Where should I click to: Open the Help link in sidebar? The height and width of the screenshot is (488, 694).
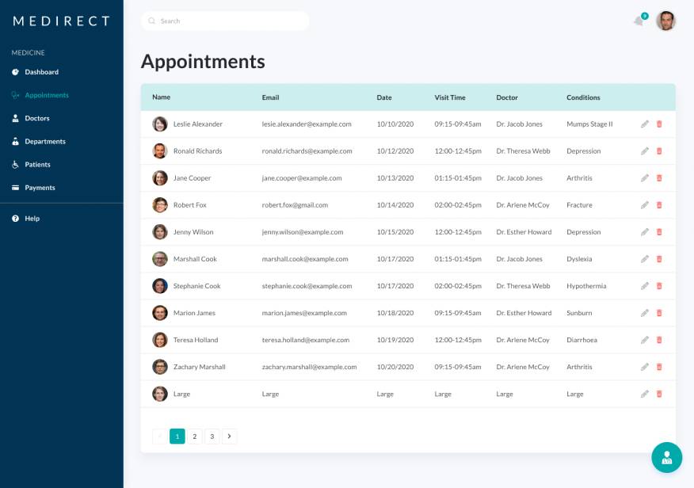point(32,219)
